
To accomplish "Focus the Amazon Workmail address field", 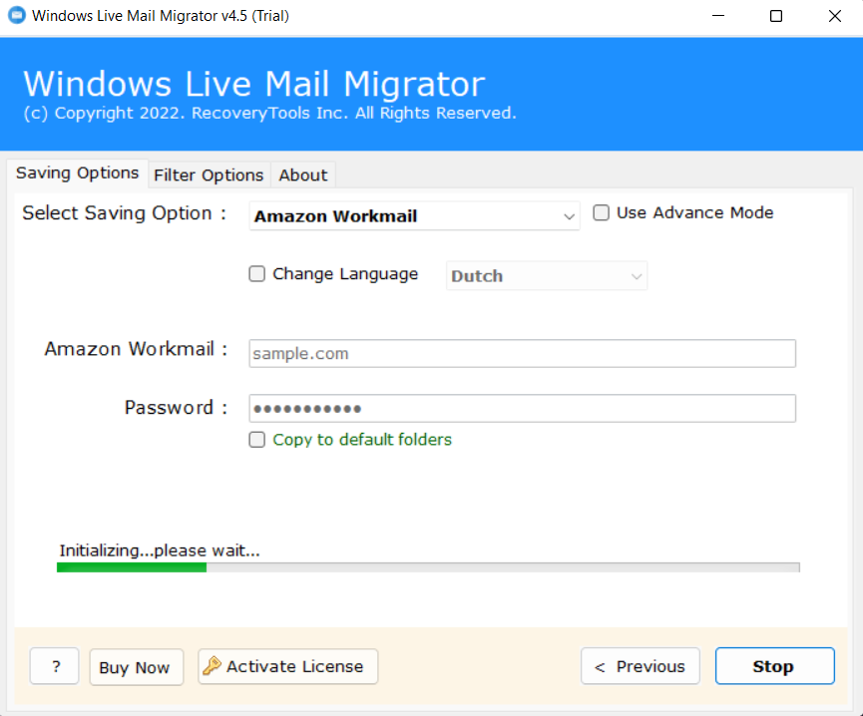I will [523, 354].
